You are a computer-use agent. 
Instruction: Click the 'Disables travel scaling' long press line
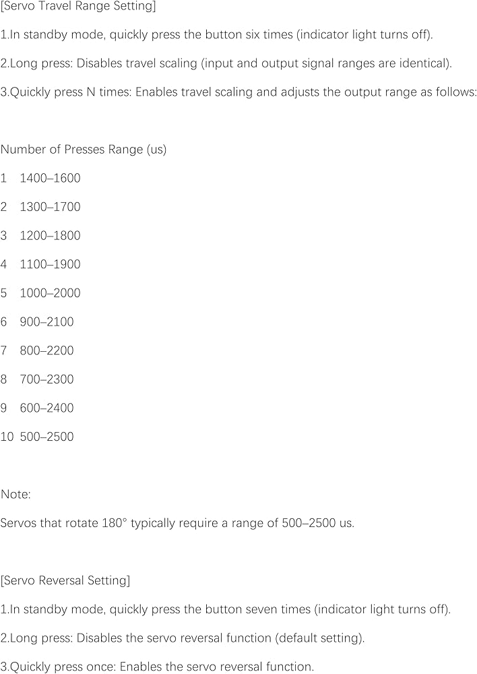226,63
